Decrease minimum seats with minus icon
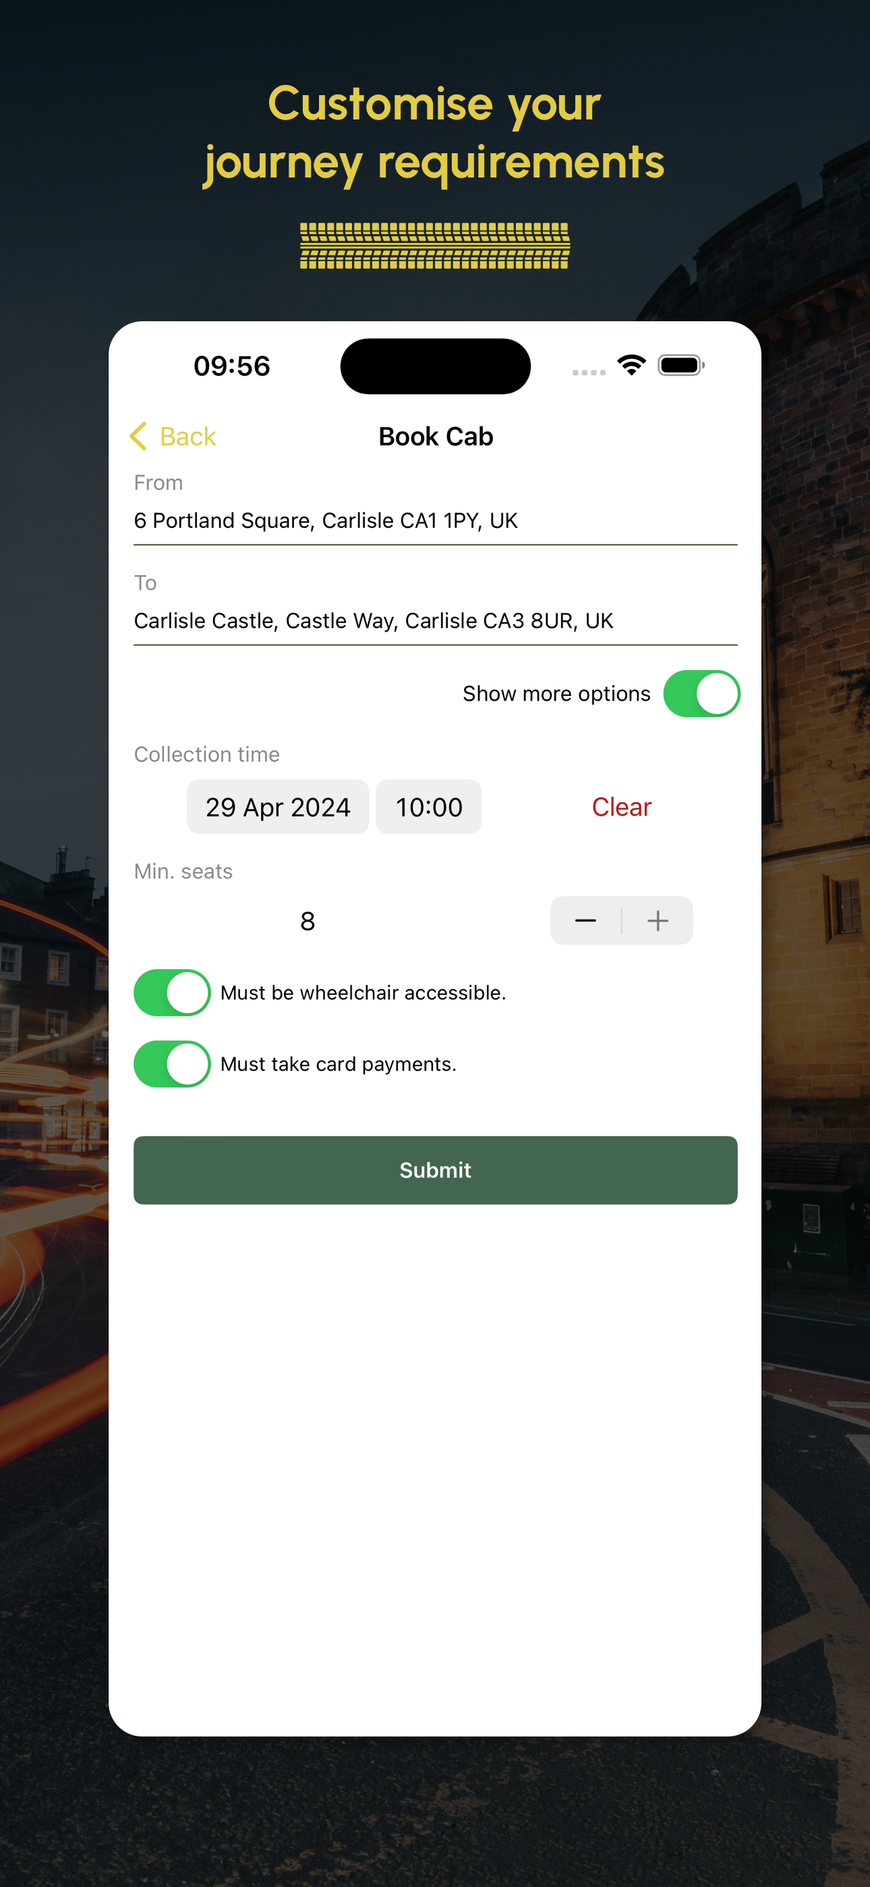Image resolution: width=870 pixels, height=1887 pixels. pyautogui.click(x=586, y=920)
